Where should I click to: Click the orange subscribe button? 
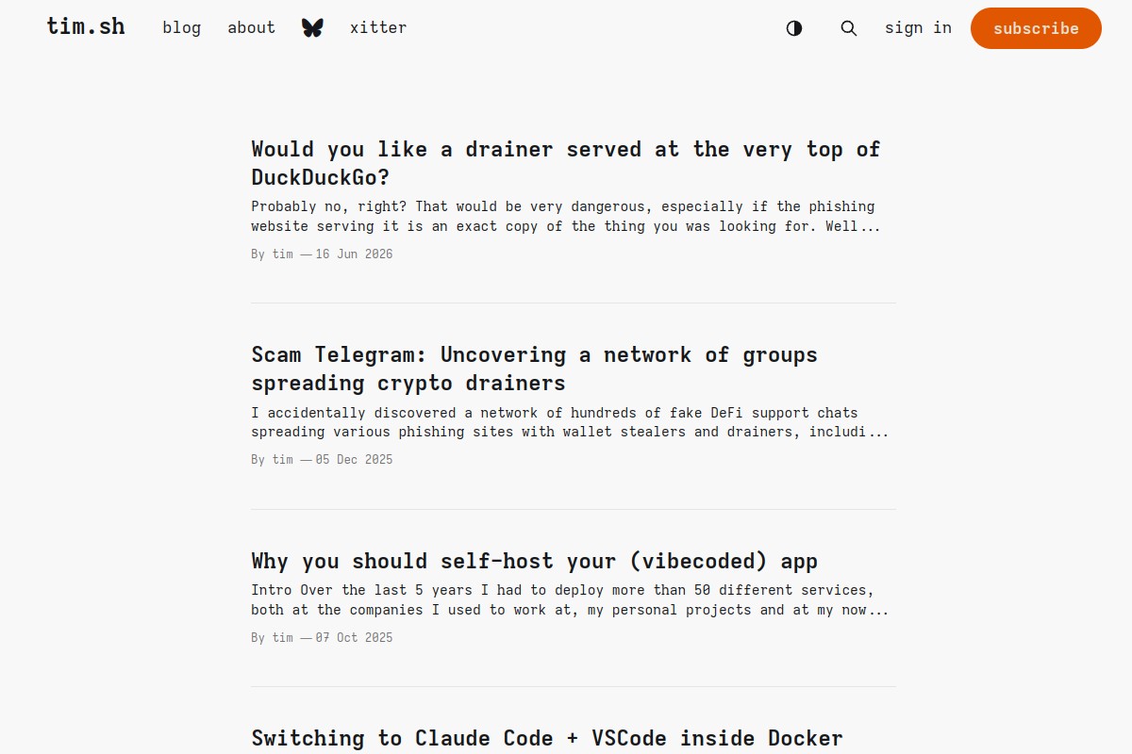point(1036,28)
